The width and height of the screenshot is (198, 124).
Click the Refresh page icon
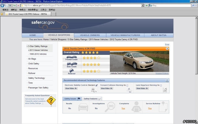pyautogui.click(x=15, y=6)
